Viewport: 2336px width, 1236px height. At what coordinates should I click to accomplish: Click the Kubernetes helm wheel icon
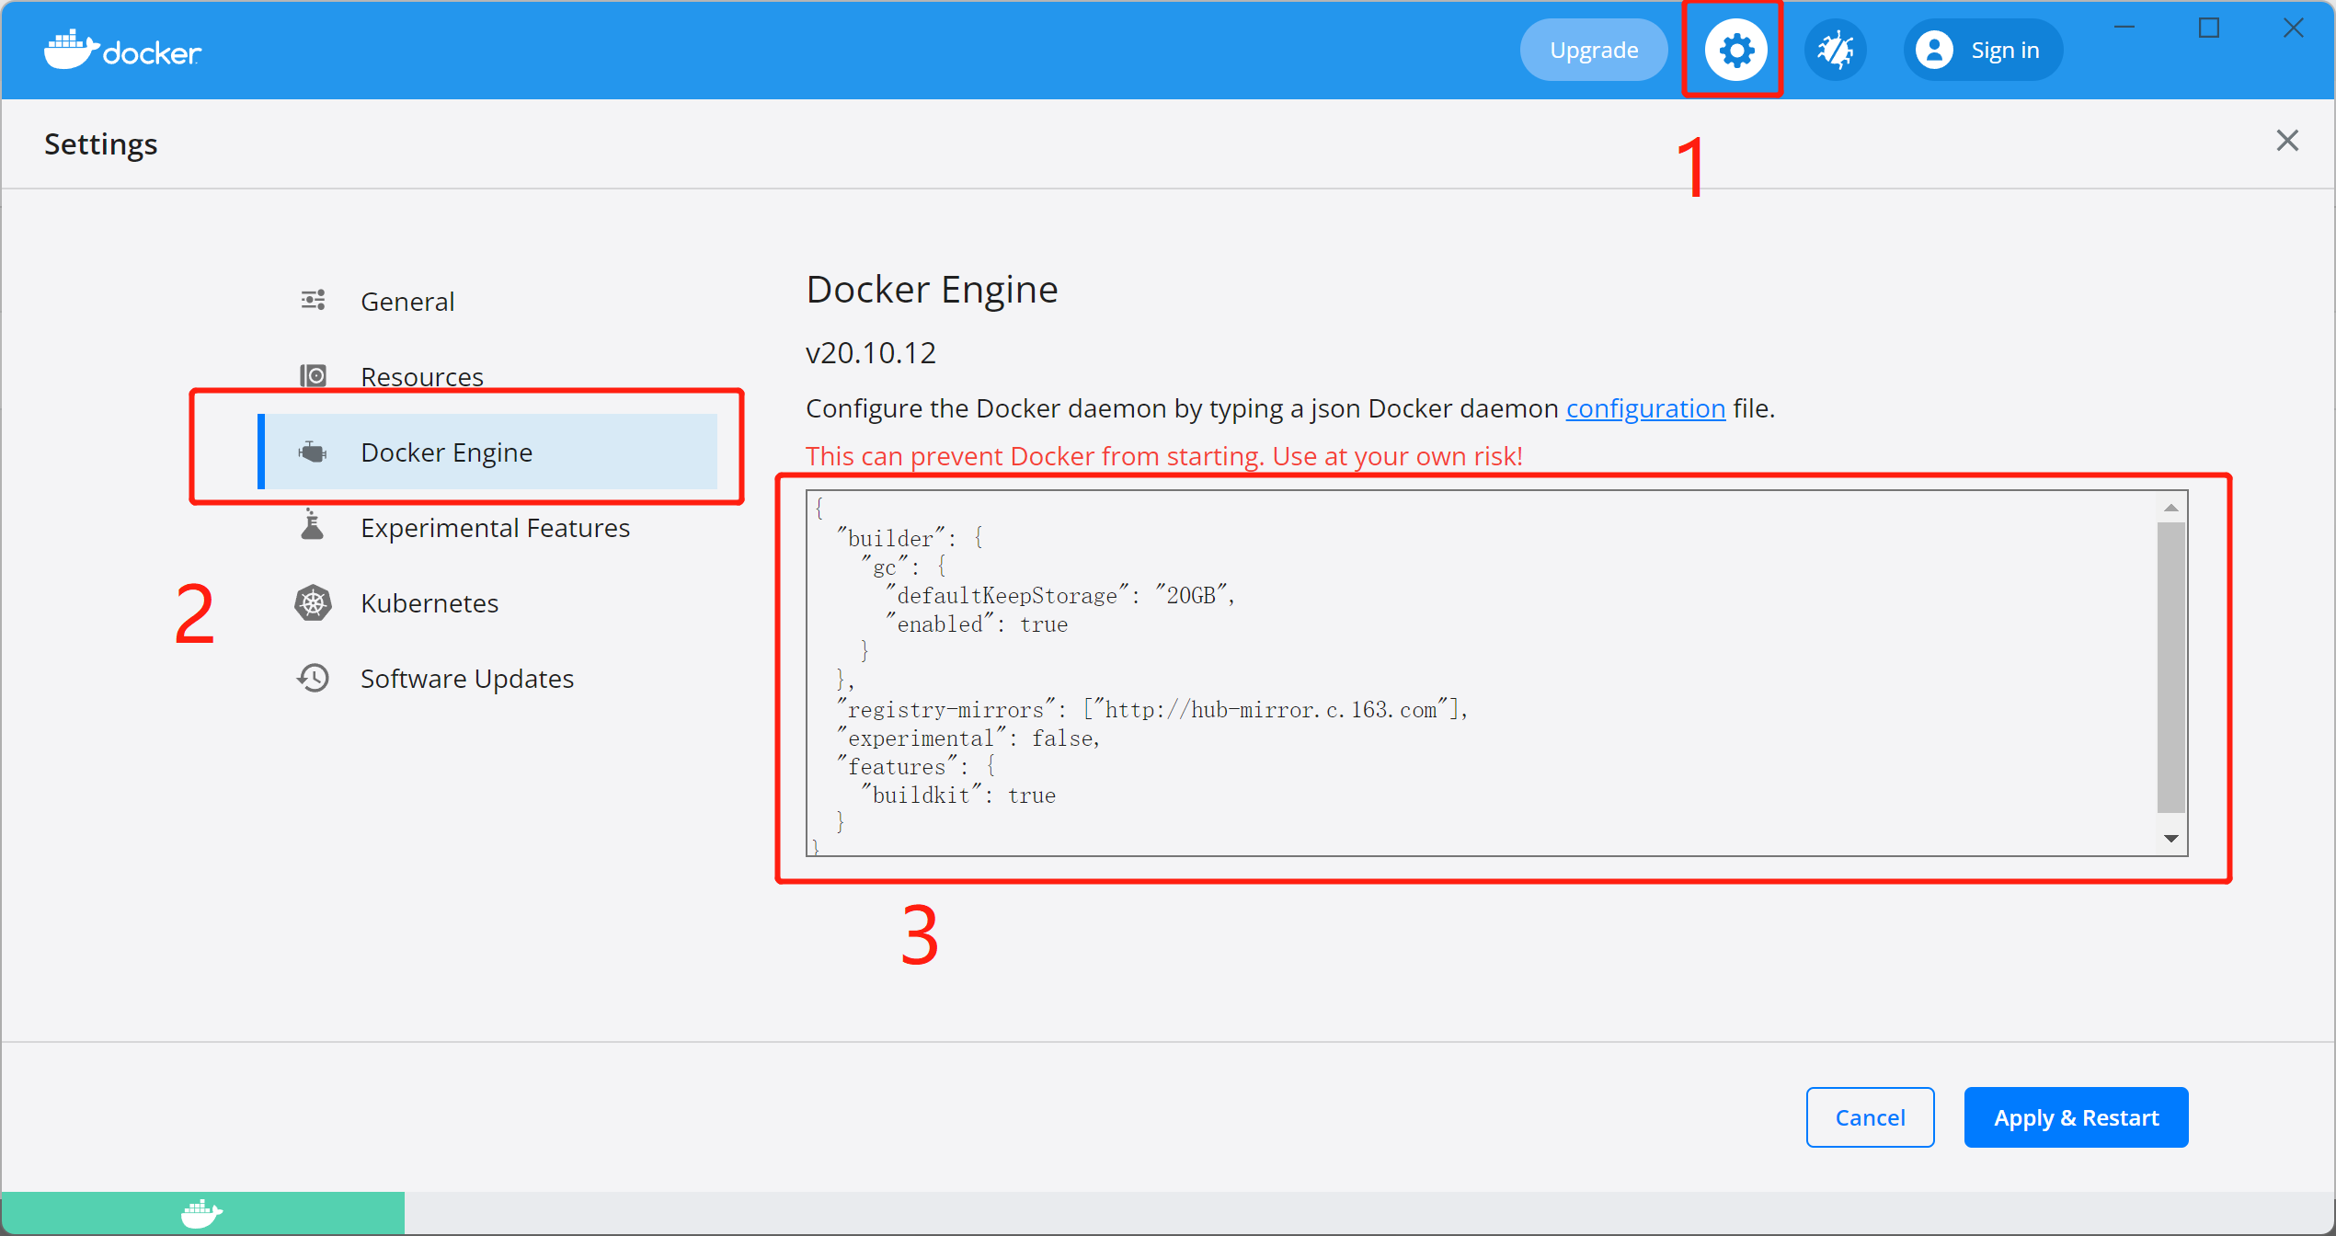coord(313,603)
